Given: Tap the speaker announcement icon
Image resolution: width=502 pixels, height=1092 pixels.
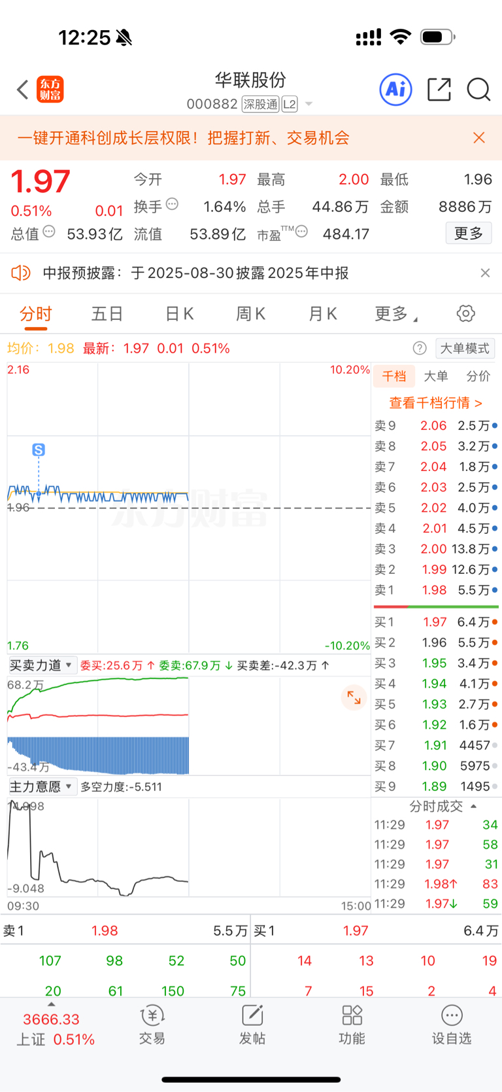Looking at the screenshot, I should 21,273.
